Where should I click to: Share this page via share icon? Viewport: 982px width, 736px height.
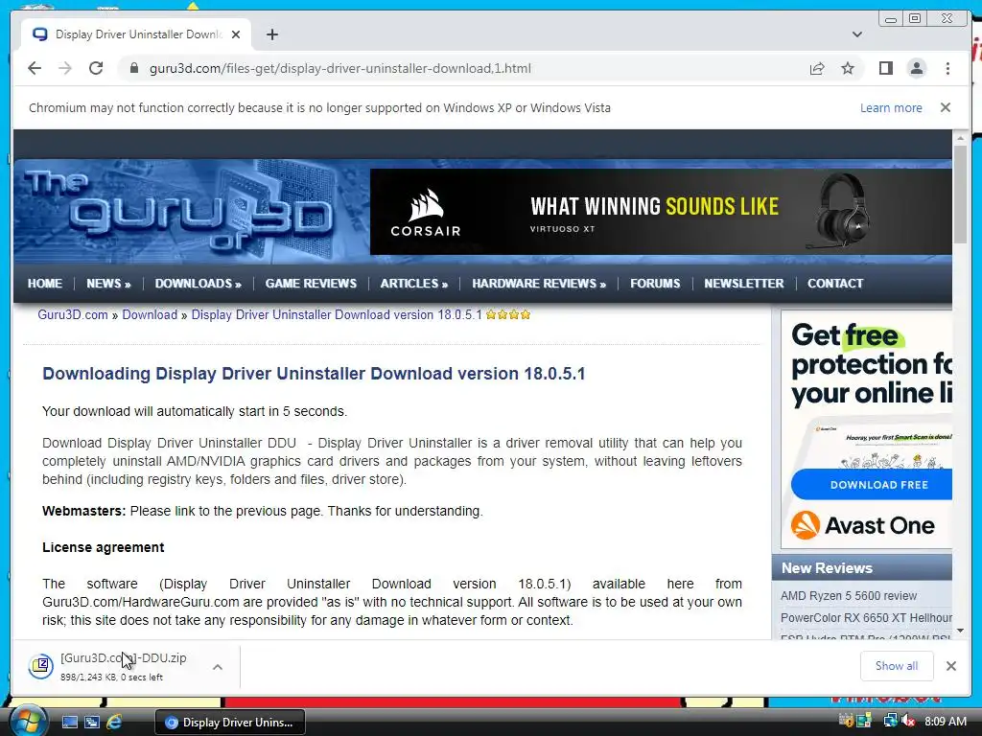(817, 68)
